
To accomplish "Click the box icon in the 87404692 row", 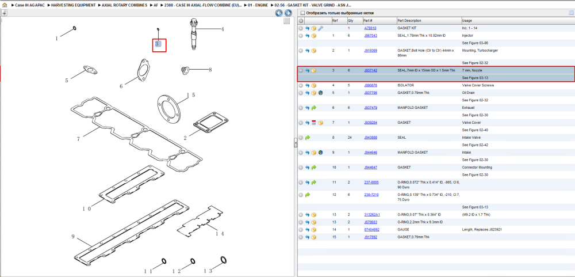I will point(314,230).
